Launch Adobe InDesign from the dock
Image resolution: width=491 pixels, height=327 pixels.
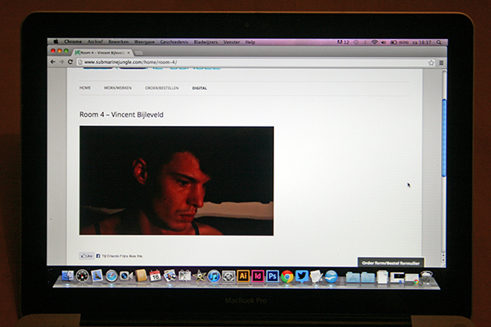(x=258, y=276)
